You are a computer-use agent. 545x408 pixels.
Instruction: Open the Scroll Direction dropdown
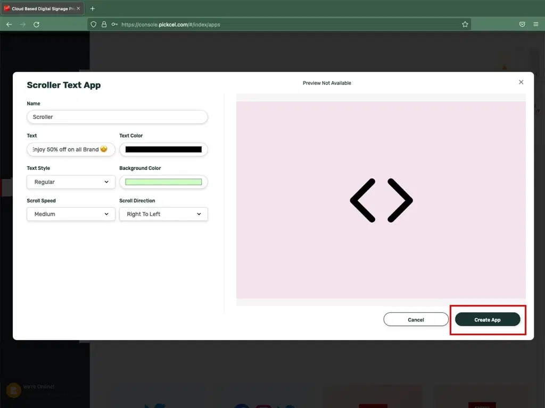(x=163, y=214)
